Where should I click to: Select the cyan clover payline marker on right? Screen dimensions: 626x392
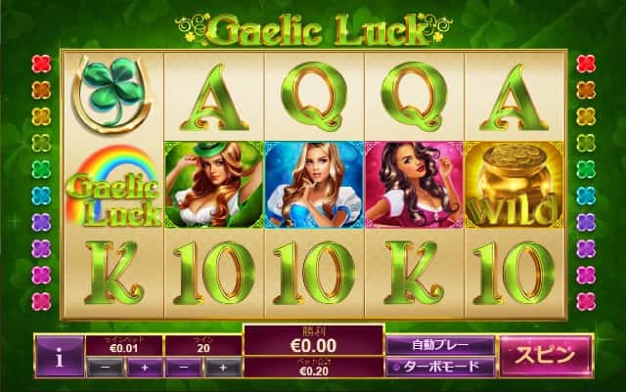point(586,196)
